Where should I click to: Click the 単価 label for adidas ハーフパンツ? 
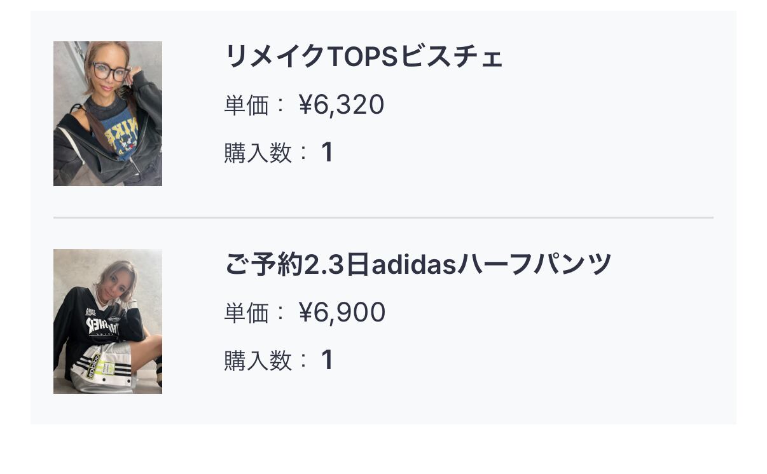pos(247,313)
